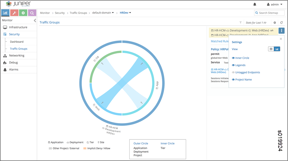This screenshot has width=288, height=161.
Task: Open the Settings gear icon in top toolbar
Action: [23, 13]
